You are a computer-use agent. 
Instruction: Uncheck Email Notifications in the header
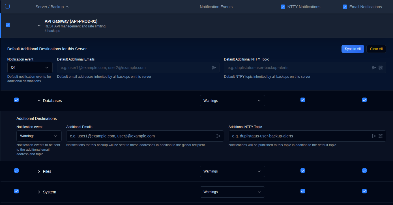click(x=345, y=7)
